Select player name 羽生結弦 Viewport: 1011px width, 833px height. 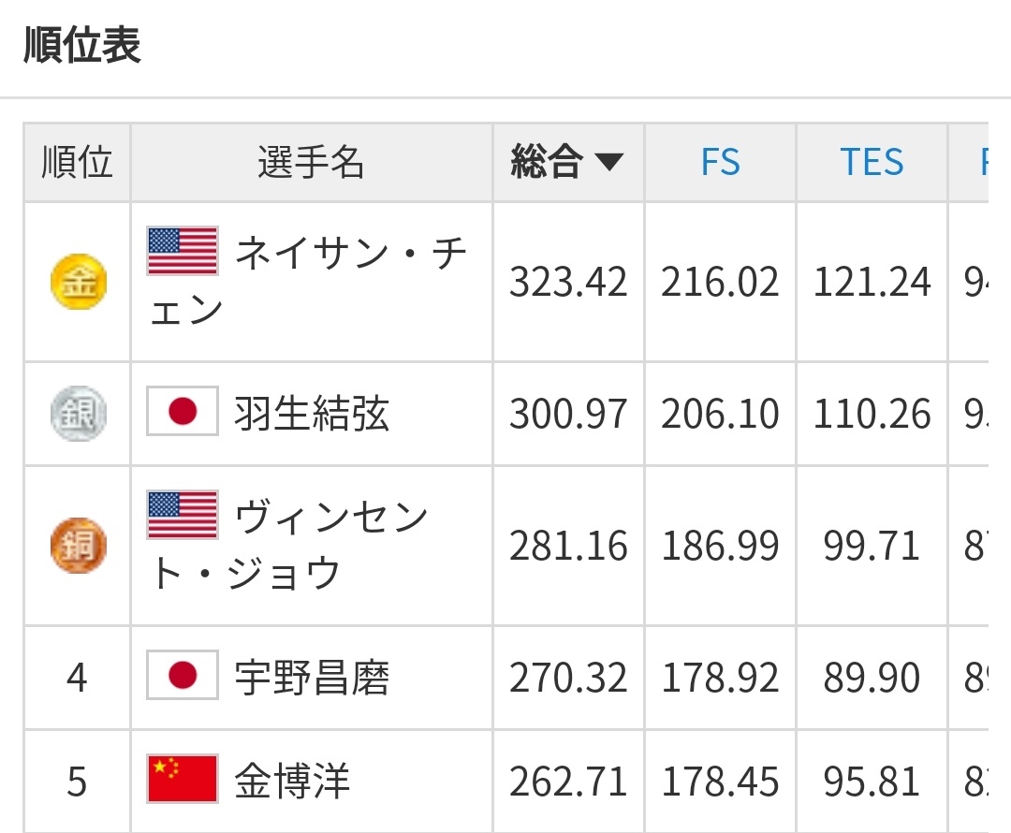(x=312, y=414)
